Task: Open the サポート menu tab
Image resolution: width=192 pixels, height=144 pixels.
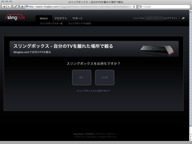Action: pyautogui.click(x=77, y=18)
